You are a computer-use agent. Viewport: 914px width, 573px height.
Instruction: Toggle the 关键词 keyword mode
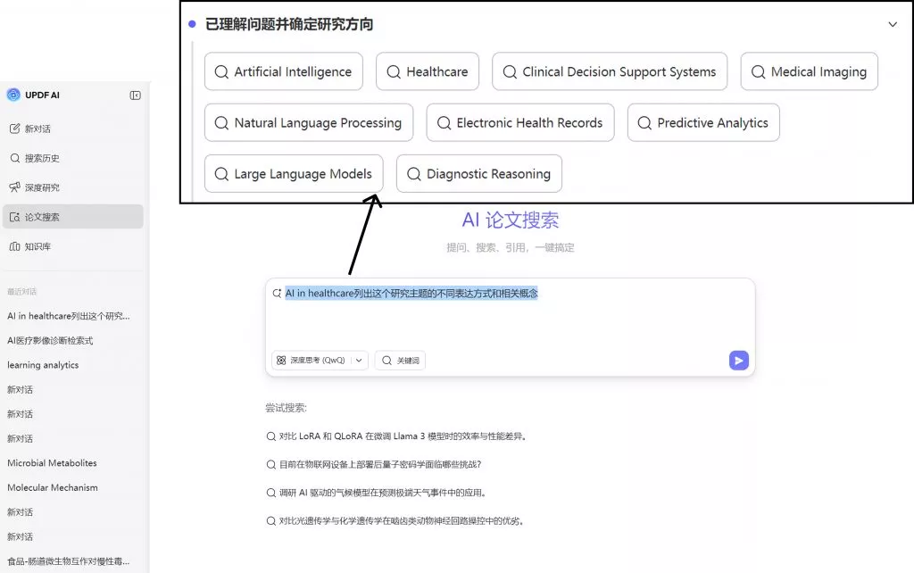pos(400,360)
